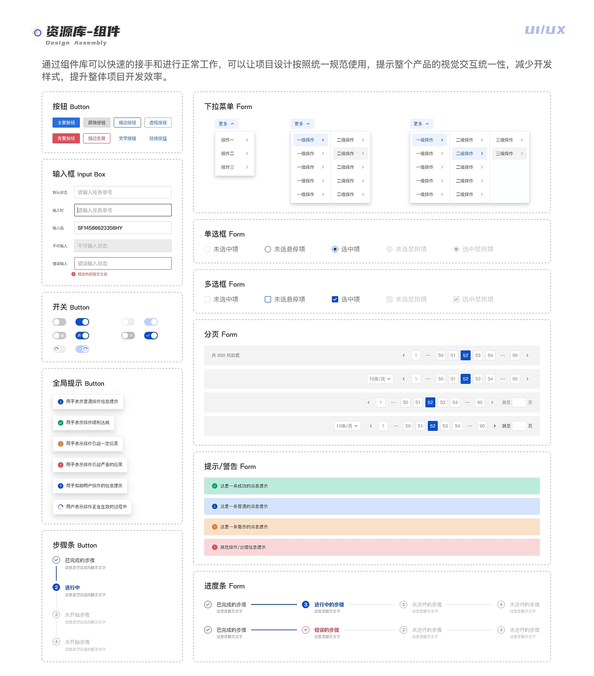594x676 pixels.
Task: Click the 跳至 page number input field
Action: (x=519, y=403)
